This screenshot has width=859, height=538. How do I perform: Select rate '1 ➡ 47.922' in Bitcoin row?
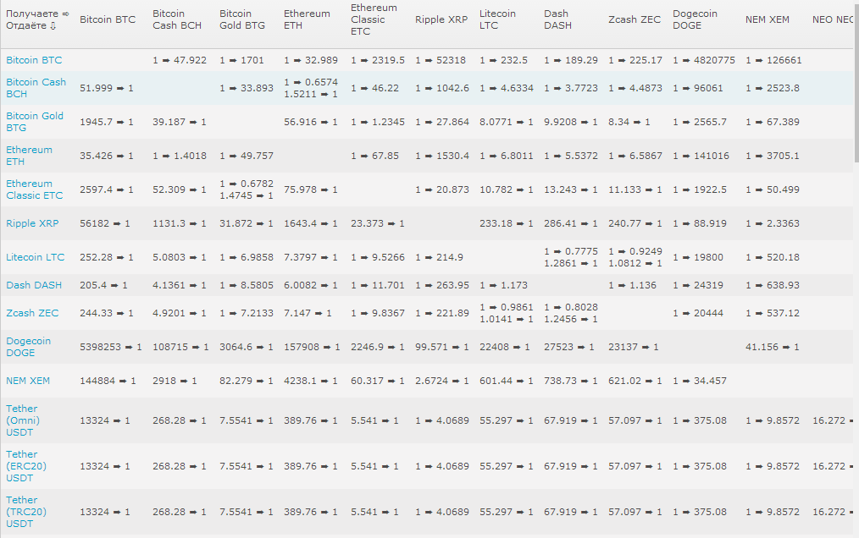click(x=180, y=60)
